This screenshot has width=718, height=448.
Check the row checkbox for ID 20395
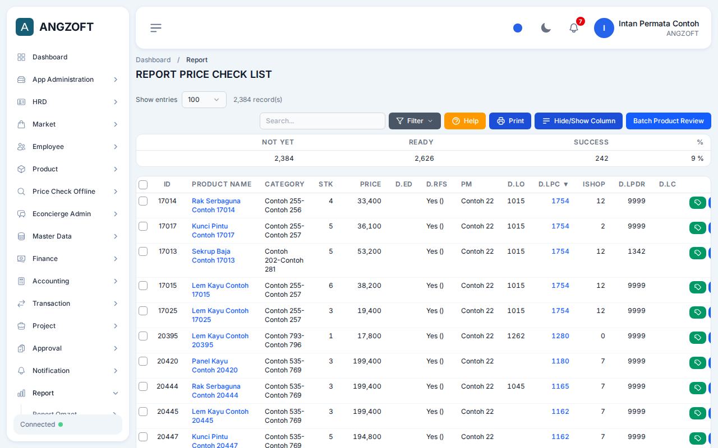[x=143, y=336]
